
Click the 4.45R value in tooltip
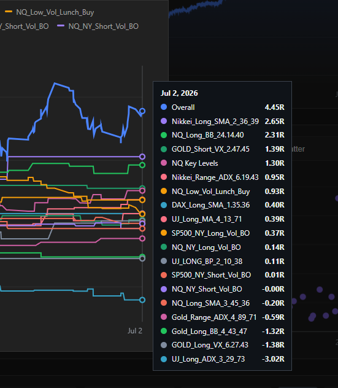[274, 107]
